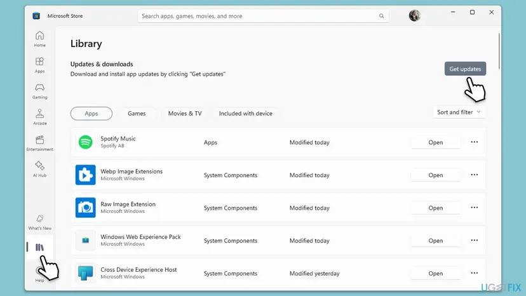Open the Gaming section

pos(39,91)
